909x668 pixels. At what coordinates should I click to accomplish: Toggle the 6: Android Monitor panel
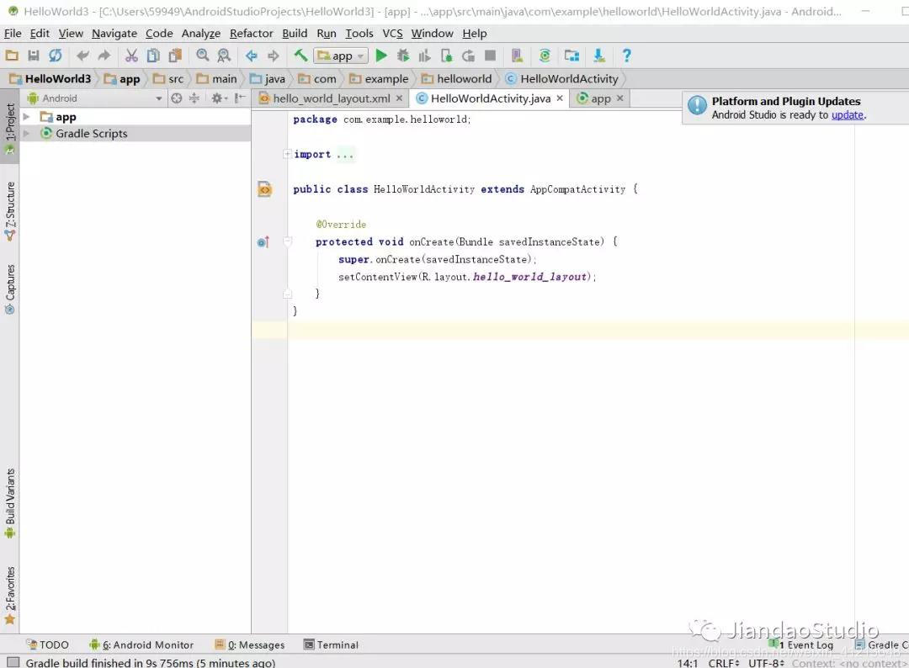pos(141,644)
